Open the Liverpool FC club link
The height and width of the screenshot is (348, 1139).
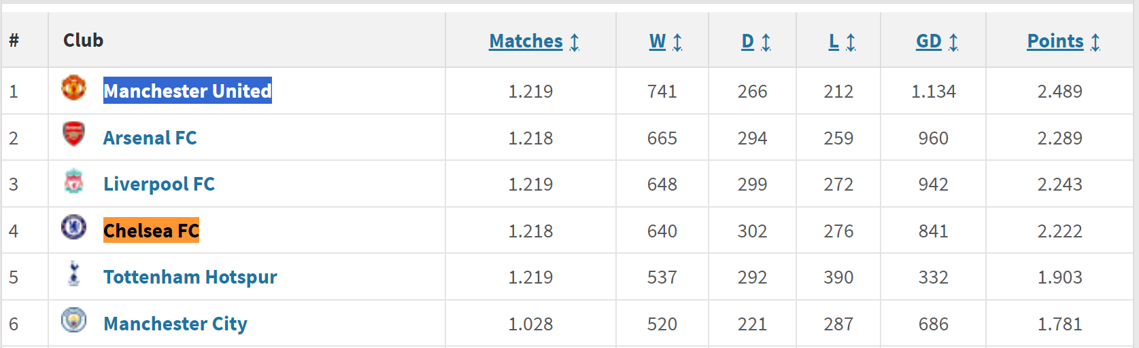(158, 184)
